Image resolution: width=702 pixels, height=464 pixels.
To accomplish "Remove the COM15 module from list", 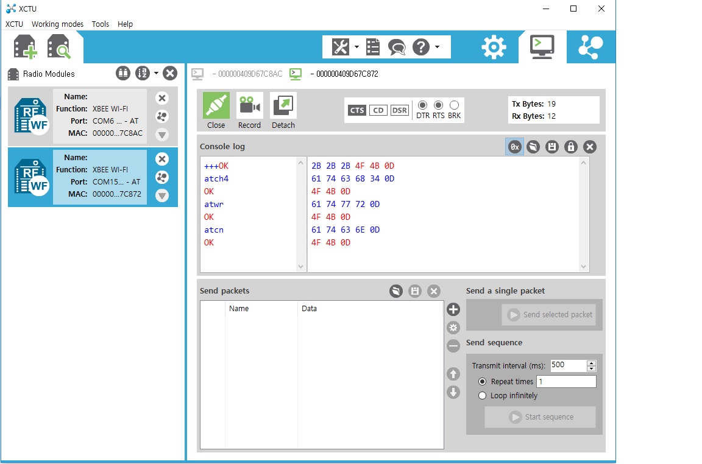I will (162, 159).
